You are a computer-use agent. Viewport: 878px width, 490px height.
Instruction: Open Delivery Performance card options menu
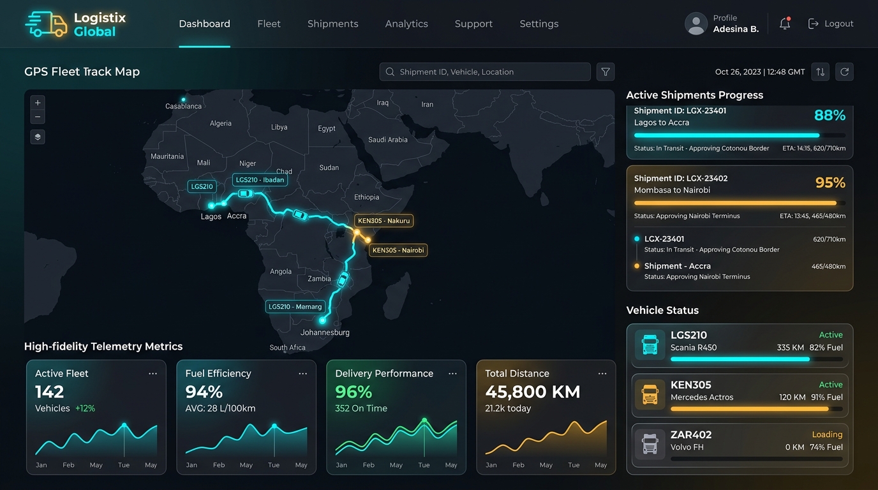tap(452, 374)
